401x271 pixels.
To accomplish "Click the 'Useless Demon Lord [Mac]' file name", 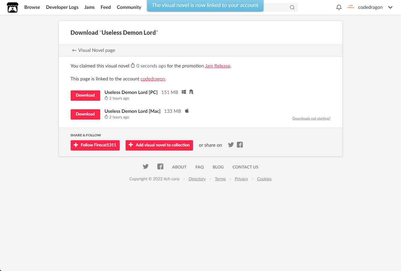I will click(x=132, y=111).
